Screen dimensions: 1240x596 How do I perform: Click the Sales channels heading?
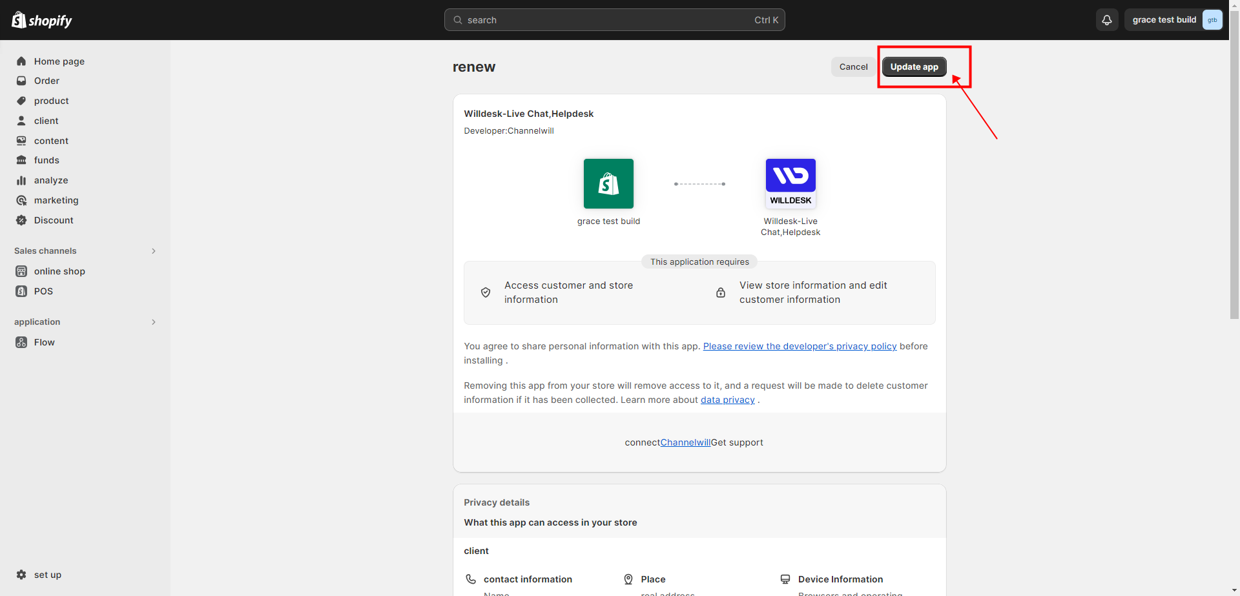(45, 251)
